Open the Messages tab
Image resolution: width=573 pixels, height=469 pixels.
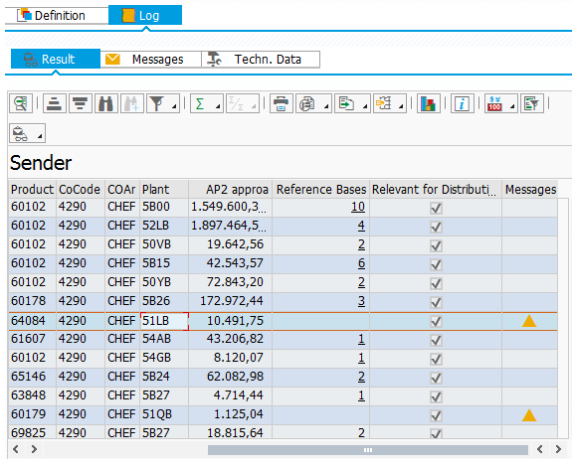(x=150, y=60)
